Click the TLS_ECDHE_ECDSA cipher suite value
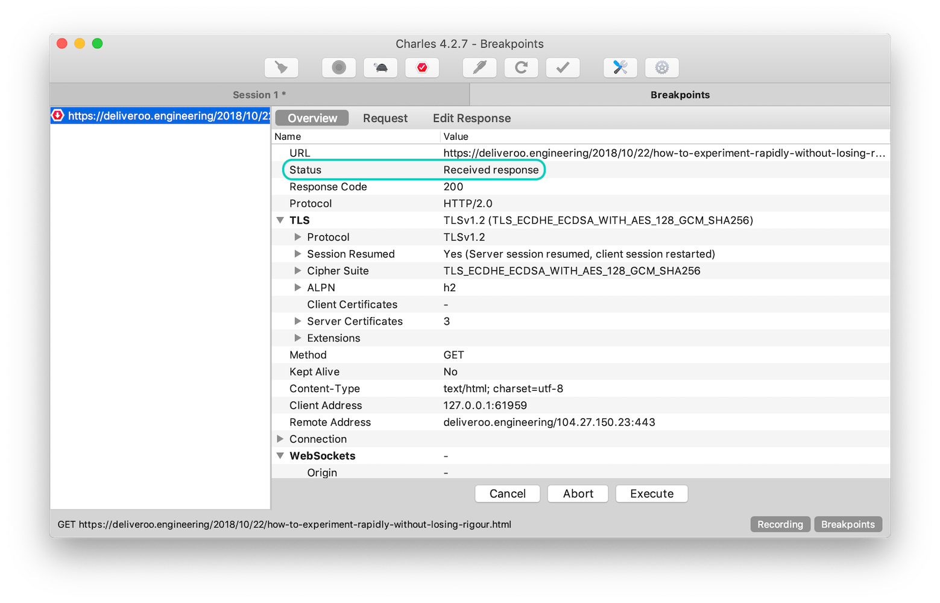This screenshot has height=603, width=940. pos(572,271)
